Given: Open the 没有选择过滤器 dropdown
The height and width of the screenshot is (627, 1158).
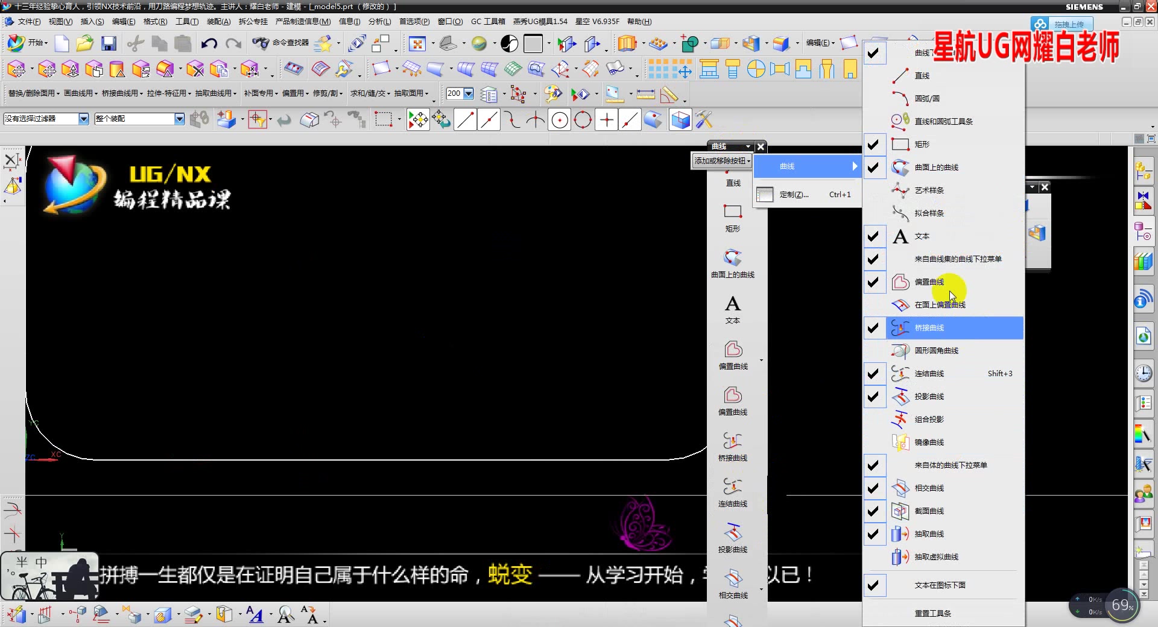Looking at the screenshot, I should 84,119.
